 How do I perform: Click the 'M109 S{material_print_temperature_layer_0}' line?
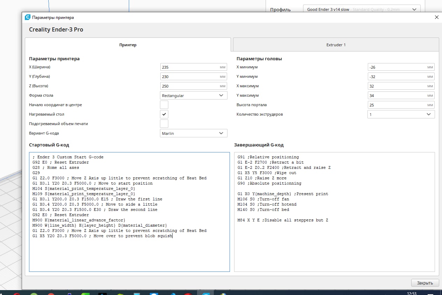click(x=84, y=194)
